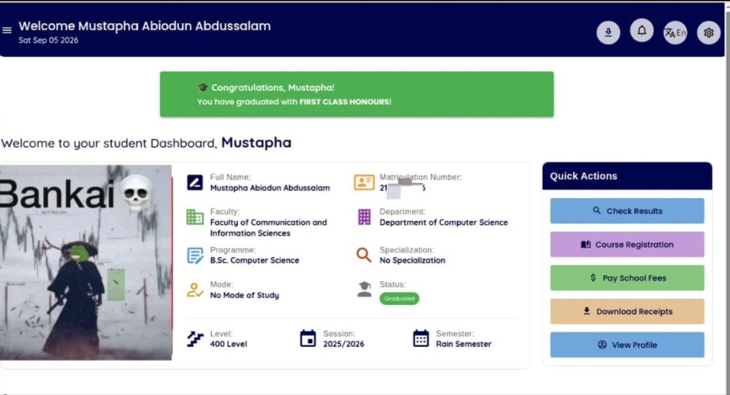
Task: Select Pay School Fees button
Action: (627, 278)
